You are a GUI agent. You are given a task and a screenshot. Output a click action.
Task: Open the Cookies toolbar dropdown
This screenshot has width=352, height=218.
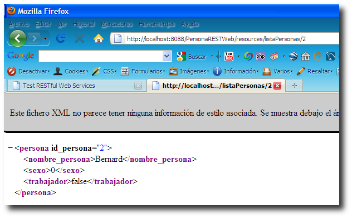pos(71,71)
